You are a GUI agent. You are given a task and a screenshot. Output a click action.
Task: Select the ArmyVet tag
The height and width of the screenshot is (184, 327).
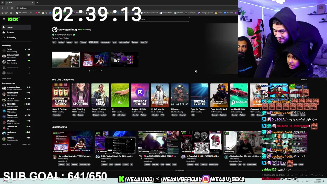tap(144, 42)
